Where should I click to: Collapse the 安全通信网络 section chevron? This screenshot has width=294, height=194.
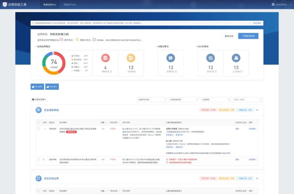[257, 110]
